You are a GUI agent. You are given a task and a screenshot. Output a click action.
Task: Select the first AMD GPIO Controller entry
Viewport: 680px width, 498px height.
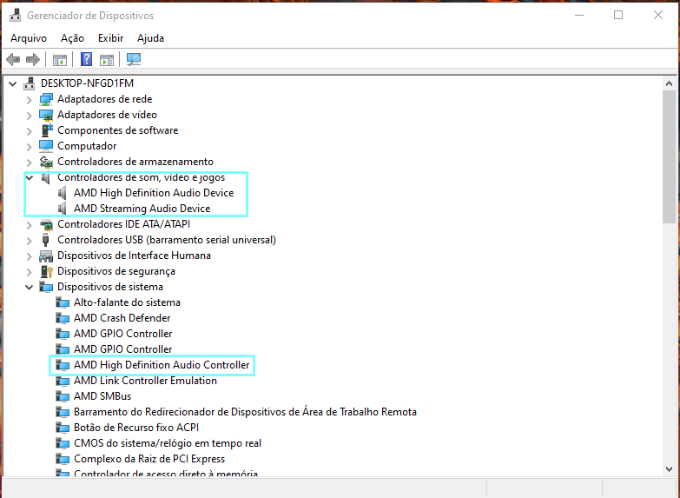tap(122, 334)
